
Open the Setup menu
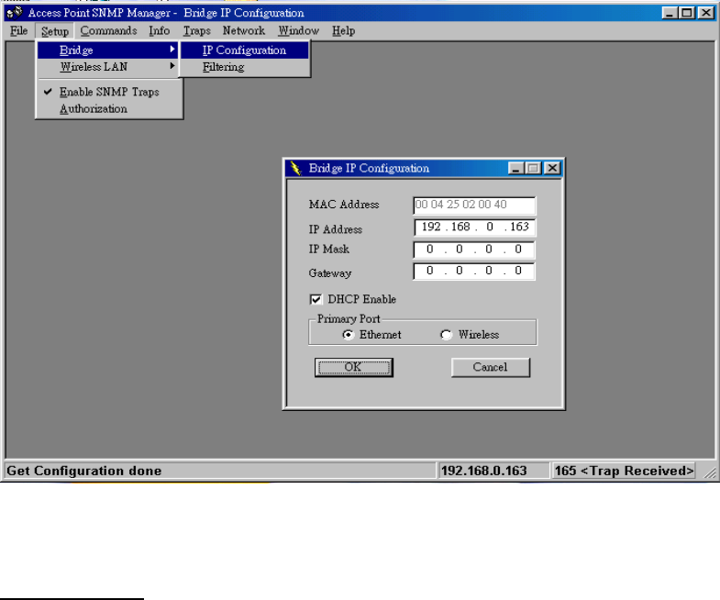55,31
